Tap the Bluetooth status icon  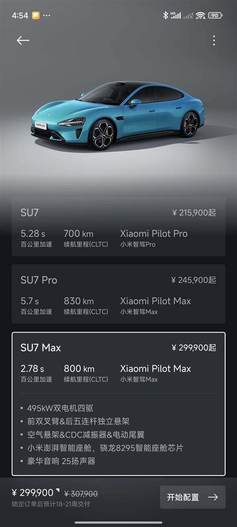(166, 15)
